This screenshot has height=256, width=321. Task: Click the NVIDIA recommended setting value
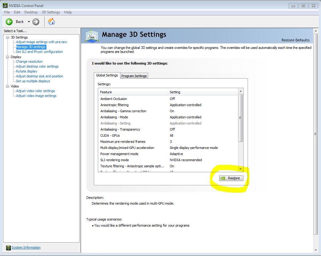pyautogui.click(x=186, y=160)
